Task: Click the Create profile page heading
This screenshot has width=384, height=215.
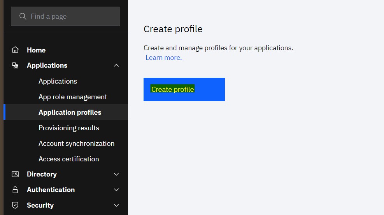Action: coord(173,29)
